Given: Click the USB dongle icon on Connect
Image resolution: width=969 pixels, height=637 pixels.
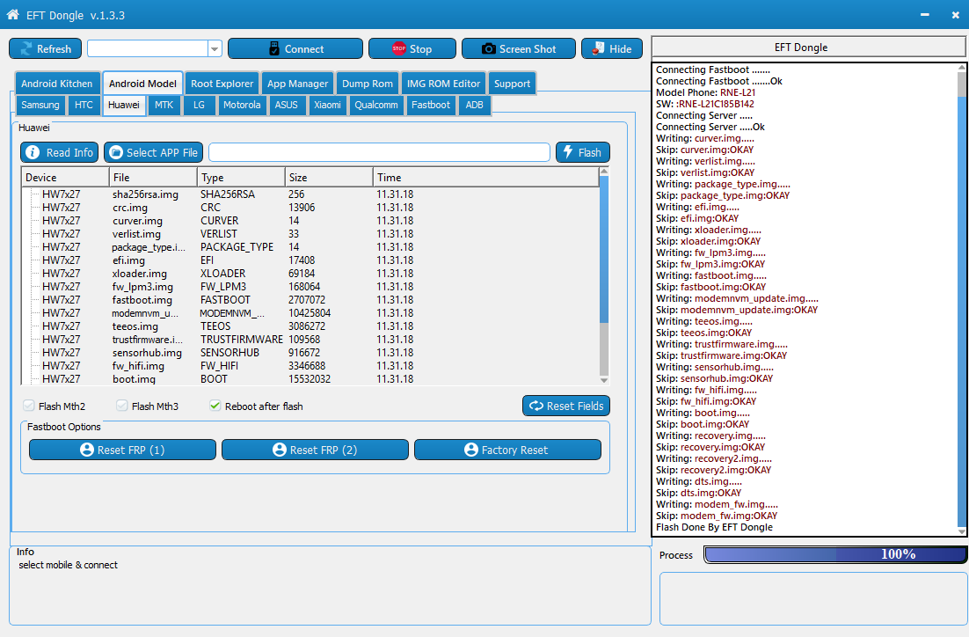Looking at the screenshot, I should (x=274, y=49).
